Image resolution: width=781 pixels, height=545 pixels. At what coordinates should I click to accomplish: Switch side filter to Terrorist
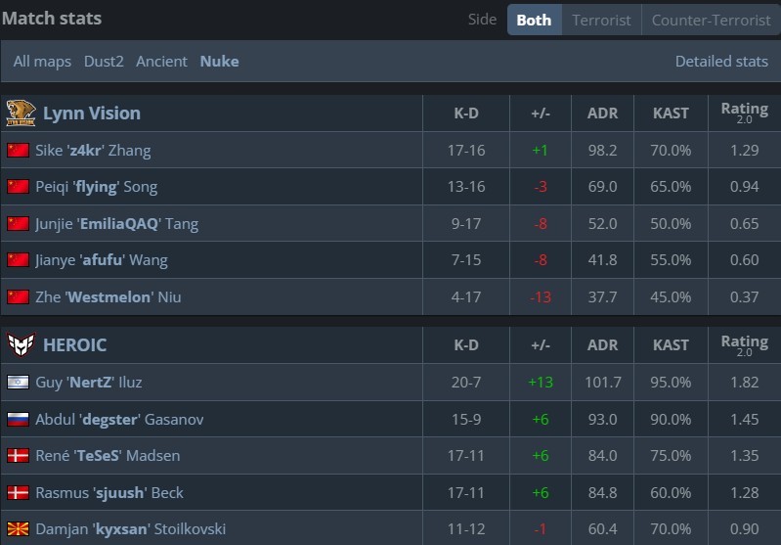[x=601, y=20]
